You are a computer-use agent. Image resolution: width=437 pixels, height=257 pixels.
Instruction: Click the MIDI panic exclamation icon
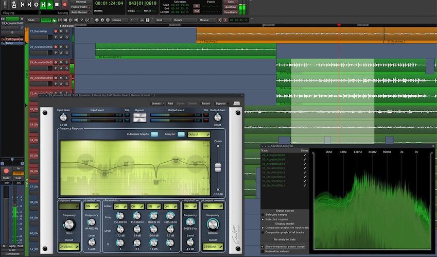[x=5, y=5]
